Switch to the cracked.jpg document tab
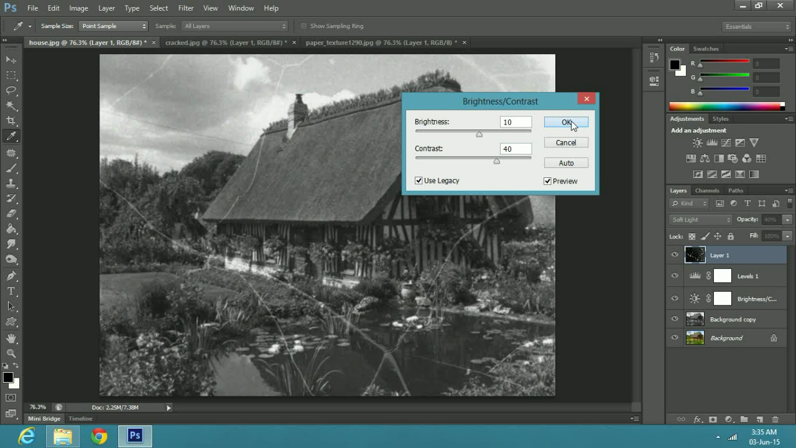The image size is (796, 448). click(226, 42)
